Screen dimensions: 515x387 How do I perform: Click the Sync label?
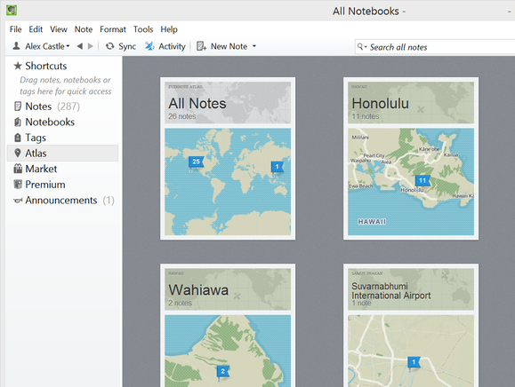pos(127,46)
